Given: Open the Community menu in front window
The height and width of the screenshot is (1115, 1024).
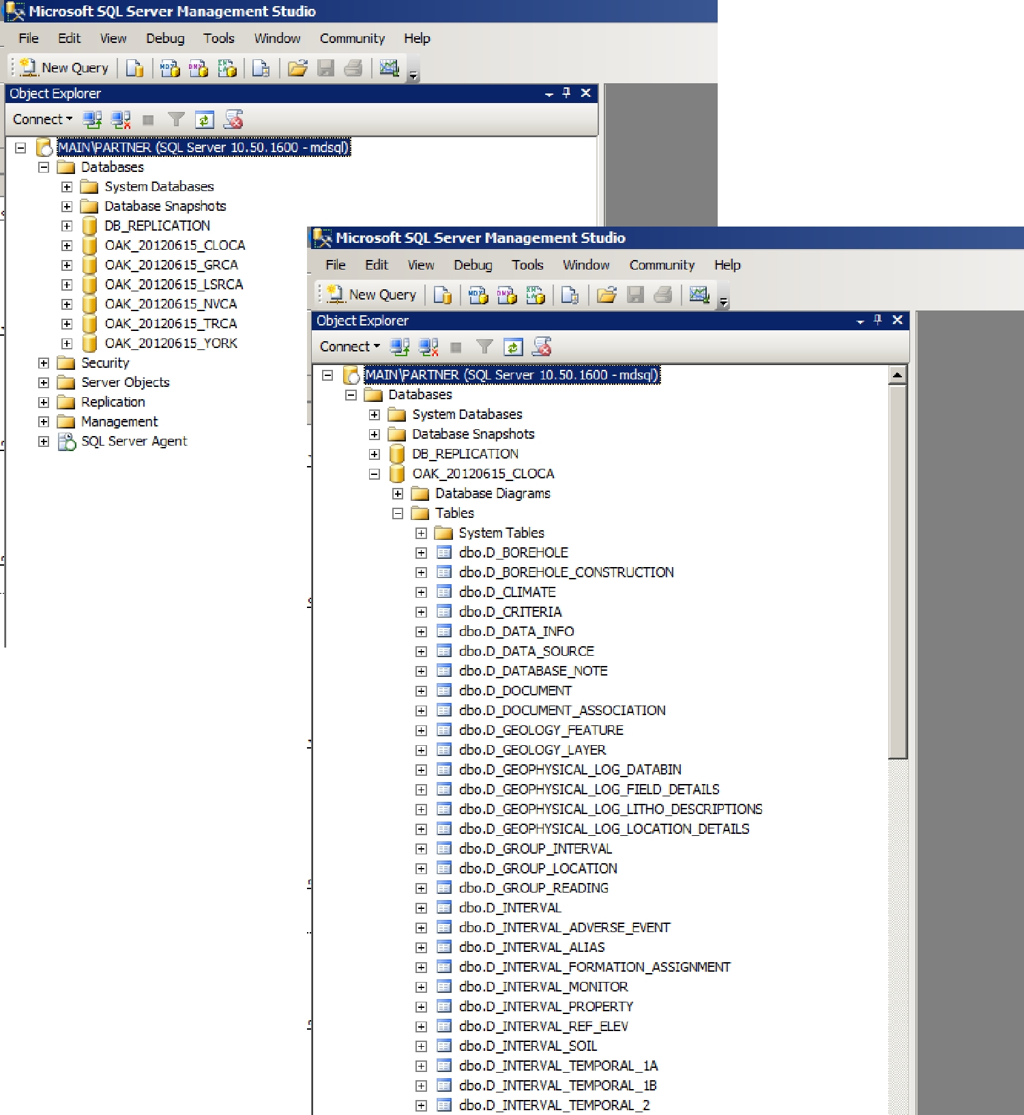Looking at the screenshot, I should (x=662, y=265).
